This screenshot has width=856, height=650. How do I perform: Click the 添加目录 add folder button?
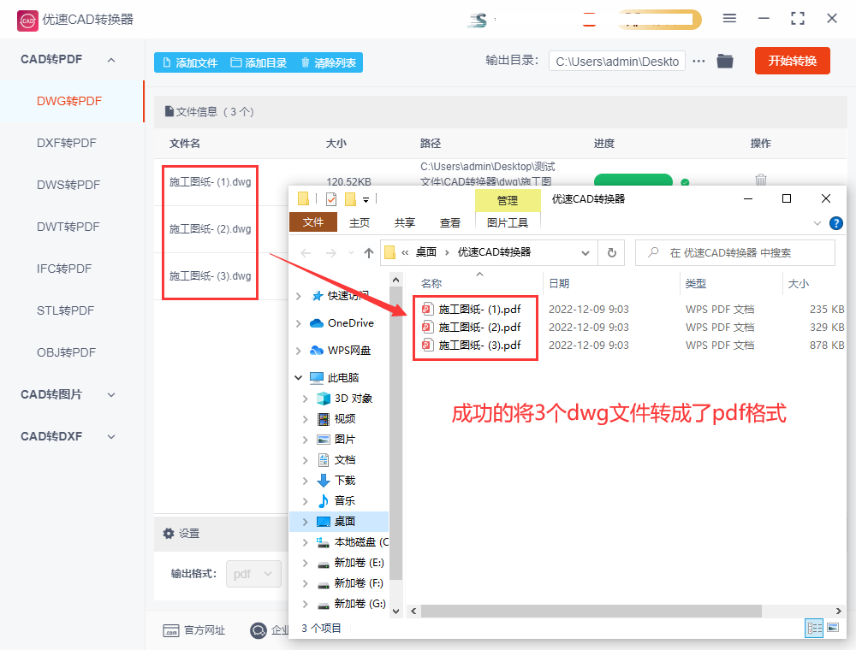click(259, 62)
